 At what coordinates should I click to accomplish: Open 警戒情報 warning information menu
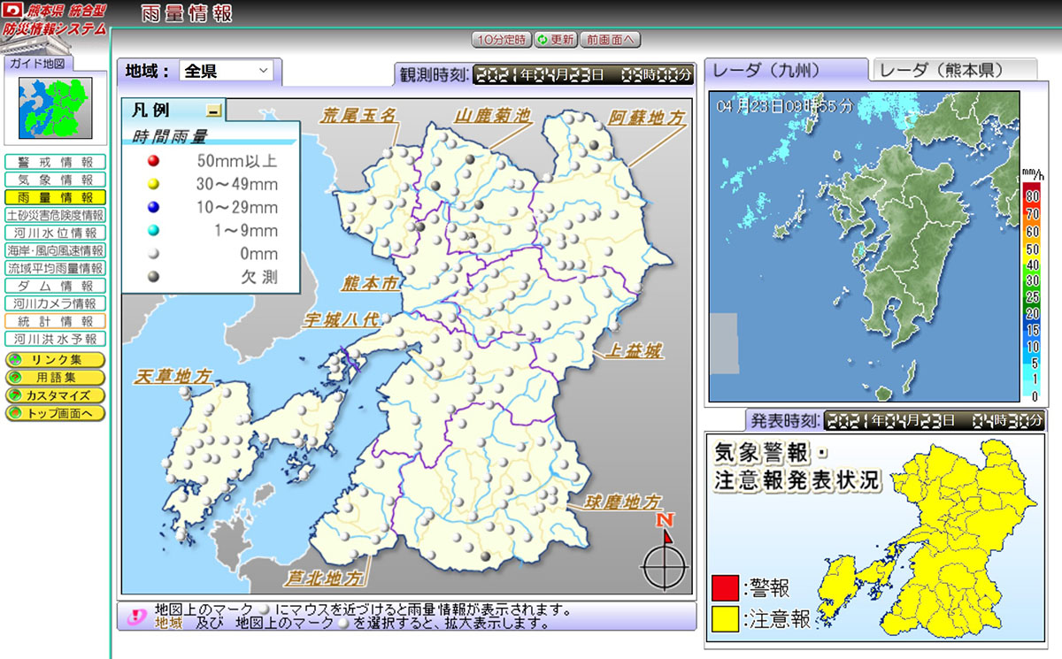[x=55, y=162]
